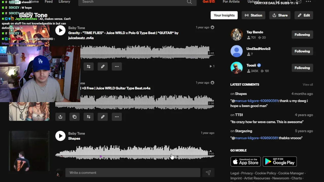Open Tay Bando's profile name
Screen dimensions: 324x182
[255, 32]
